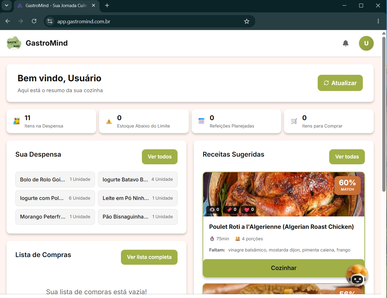The width and height of the screenshot is (387, 298).
Task: Select the GastroMind browser tab
Action: 56,6
